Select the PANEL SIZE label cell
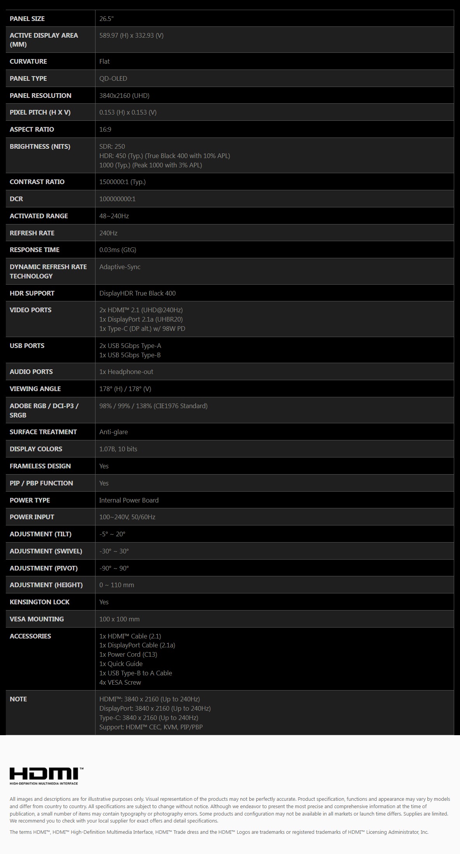Screen dimensions: 460x854 [50, 18]
